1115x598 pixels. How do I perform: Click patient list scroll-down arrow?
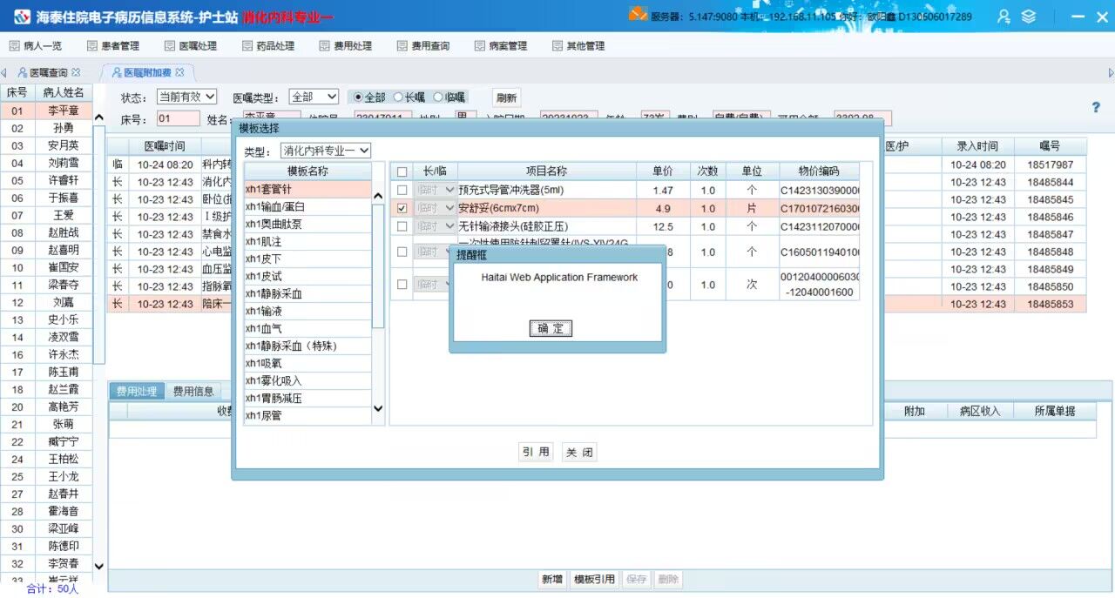(98, 566)
